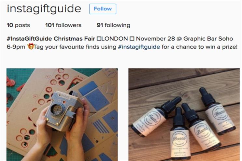This screenshot has width=242, height=161.
Task: Click the 6-9pm time text
Action: [x=16, y=47]
